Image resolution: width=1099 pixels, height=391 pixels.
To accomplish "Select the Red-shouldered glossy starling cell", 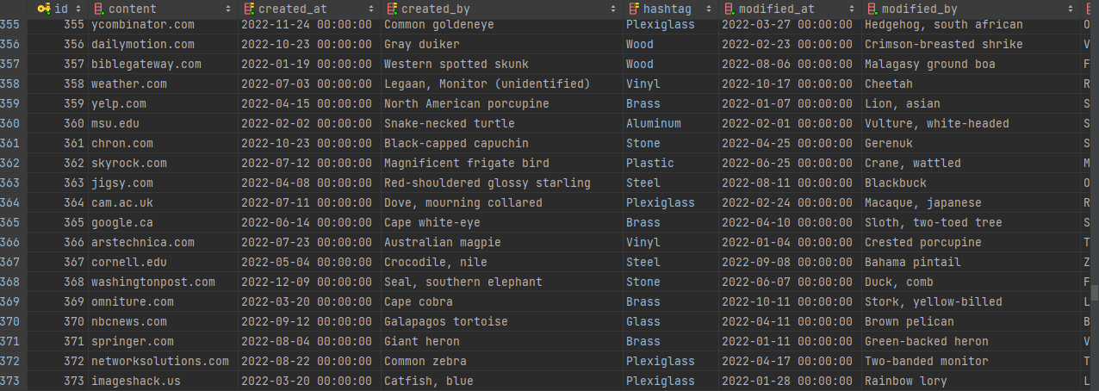I will pos(501,183).
